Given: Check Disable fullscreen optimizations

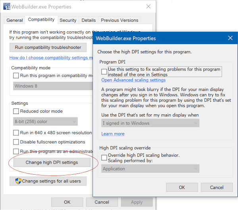Looking at the screenshot, I should (x=16, y=142).
